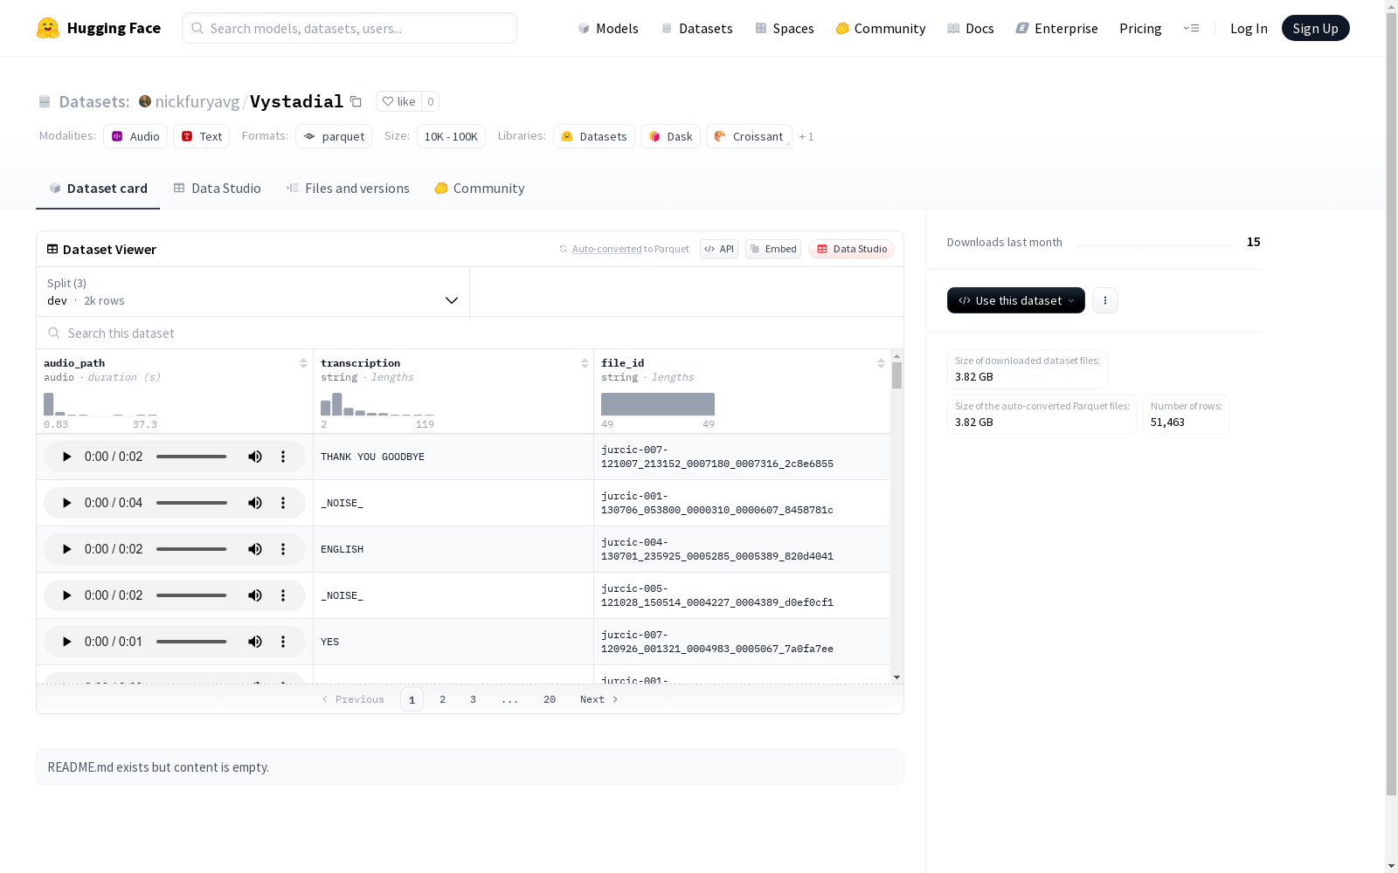Screen dimensions: 1398x873
Task: Open options for the 0:04 audio player
Action: click(x=283, y=503)
